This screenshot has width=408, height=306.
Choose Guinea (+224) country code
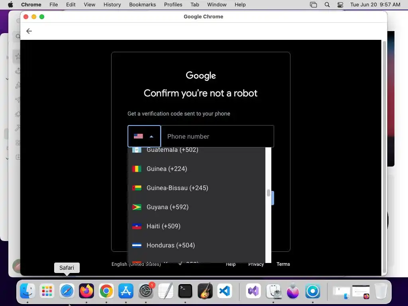(196, 169)
